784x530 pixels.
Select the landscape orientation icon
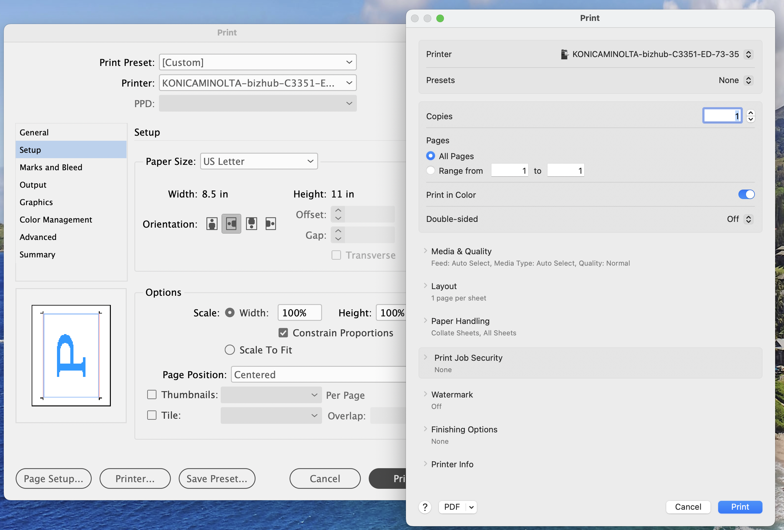tap(231, 223)
